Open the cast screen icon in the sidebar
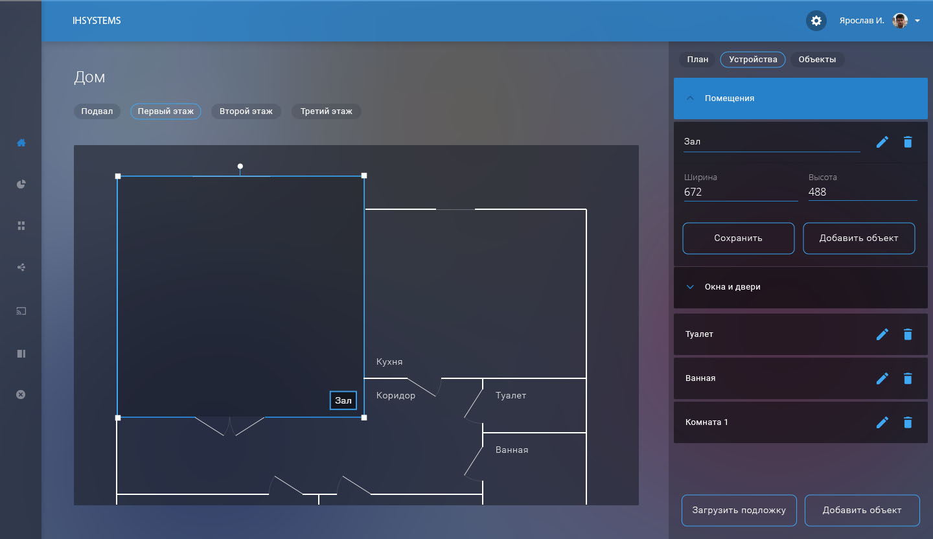The height and width of the screenshot is (539, 933). point(21,312)
